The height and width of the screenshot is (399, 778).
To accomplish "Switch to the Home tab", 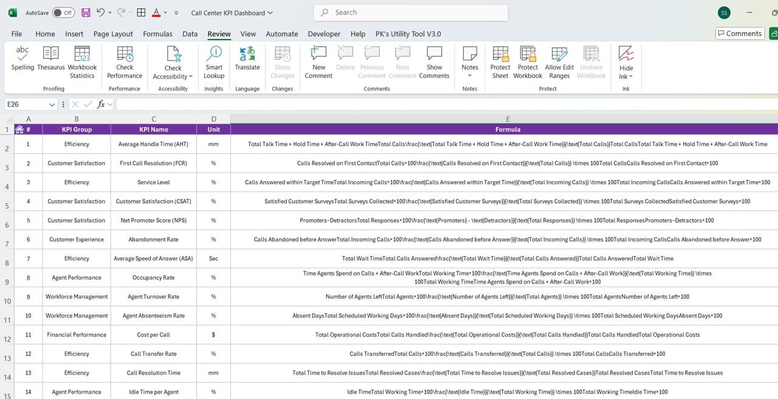I will [45, 34].
